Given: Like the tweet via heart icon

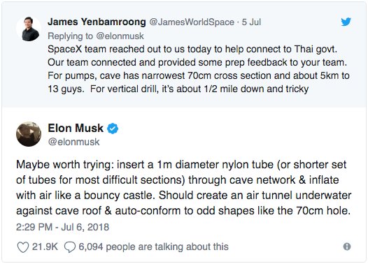Looking at the screenshot, I should pos(23,247).
